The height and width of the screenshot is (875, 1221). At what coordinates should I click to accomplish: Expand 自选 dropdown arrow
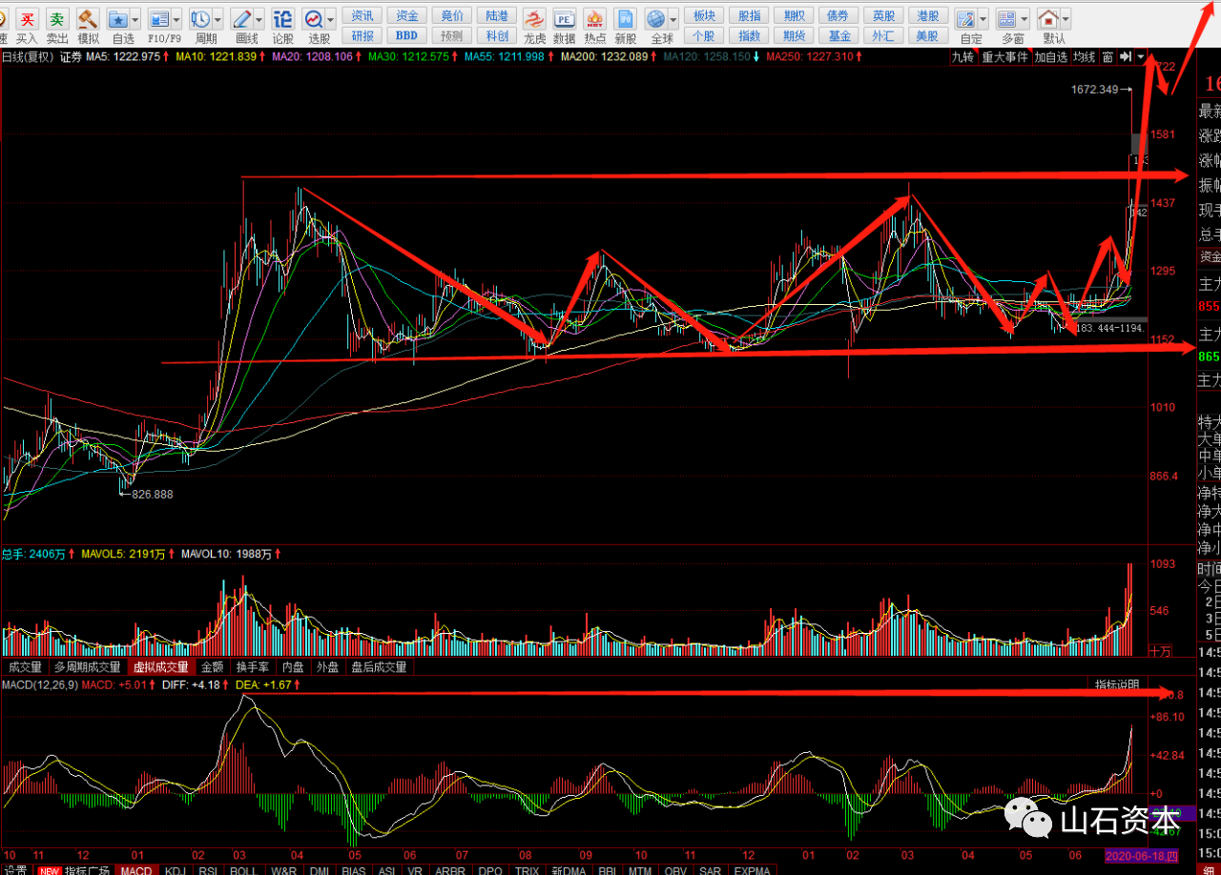point(135,19)
